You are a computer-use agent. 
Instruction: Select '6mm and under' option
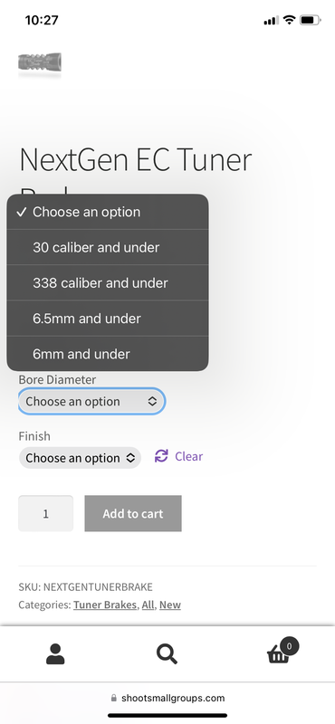(108, 354)
